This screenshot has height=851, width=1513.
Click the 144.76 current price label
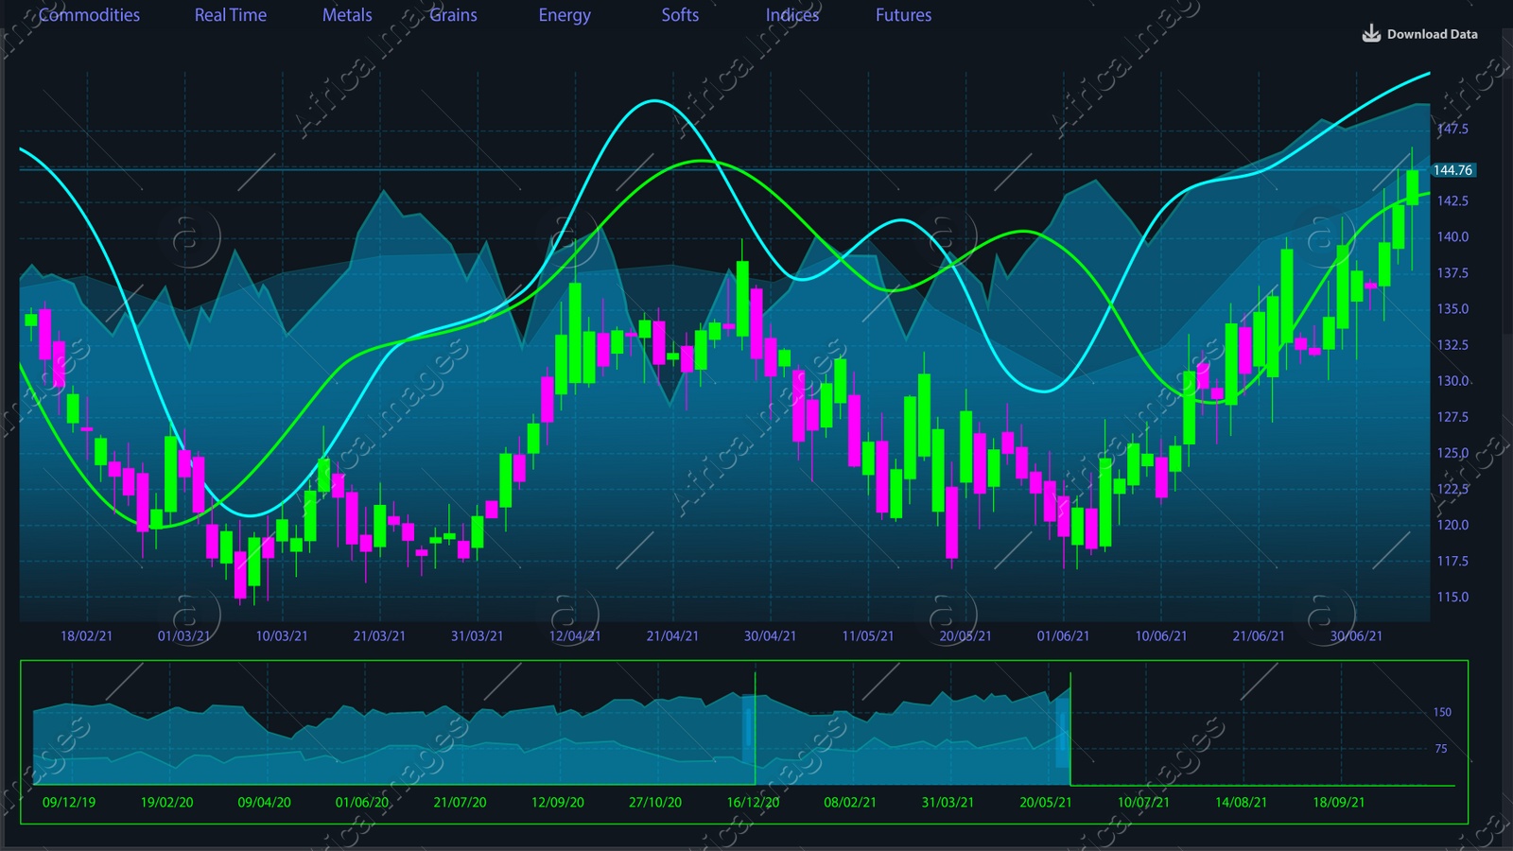[x=1452, y=170]
